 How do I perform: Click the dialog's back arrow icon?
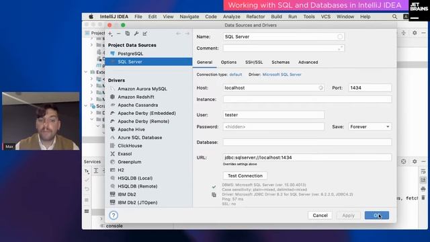pos(178,34)
